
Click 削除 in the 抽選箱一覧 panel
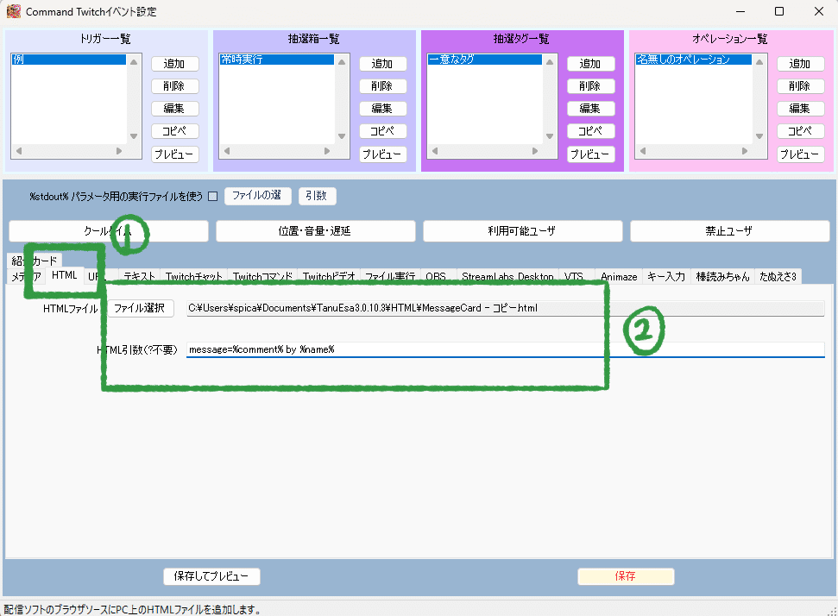tap(382, 85)
